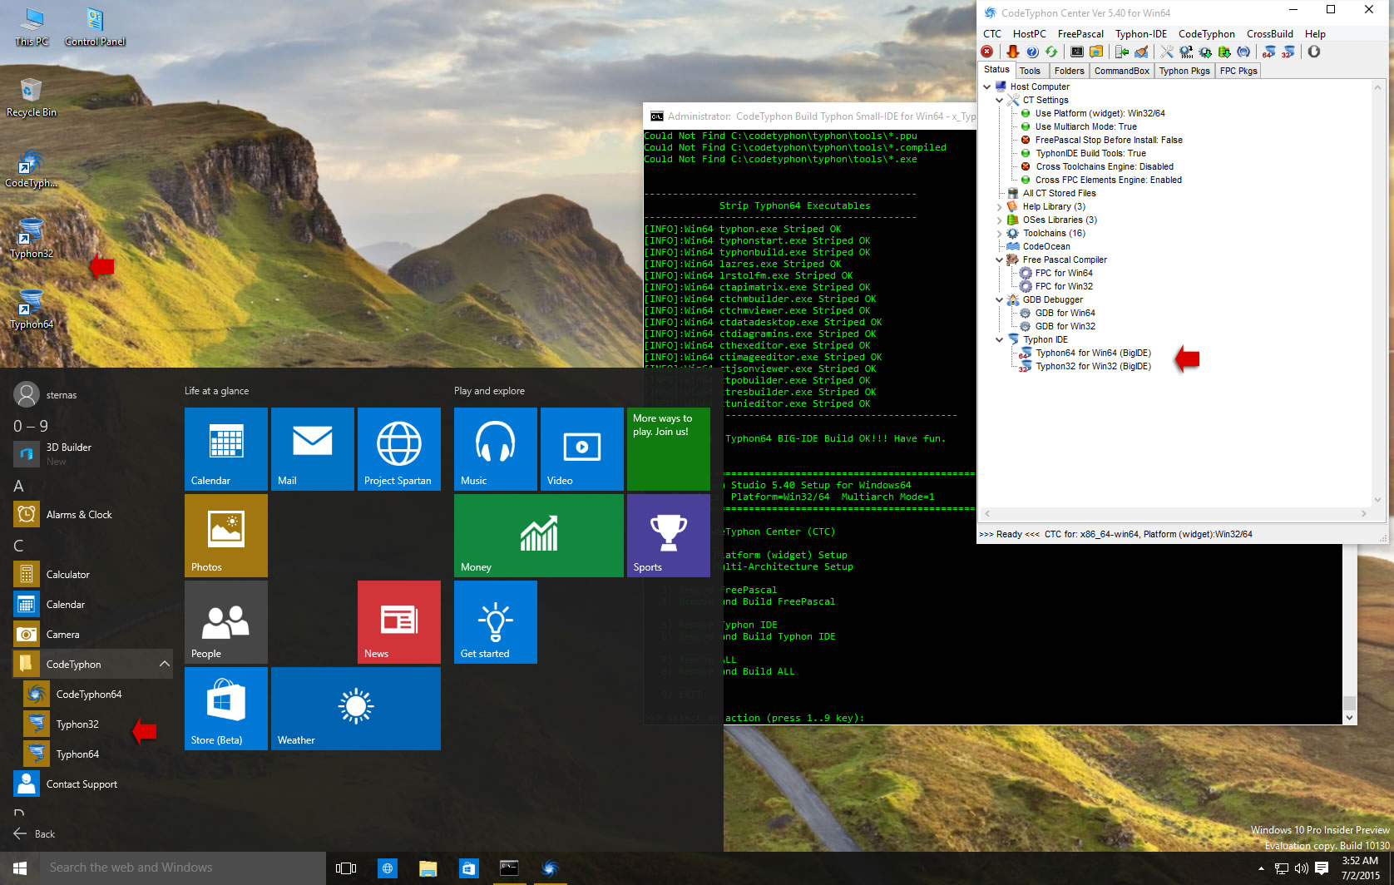Click the gear with binary digits icon
The height and width of the screenshot is (885, 1394).
tap(1186, 52)
